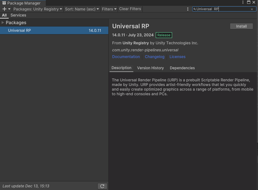This screenshot has width=258, height=190.
Task: Open the Filters dropdown
Action: (x=109, y=9)
